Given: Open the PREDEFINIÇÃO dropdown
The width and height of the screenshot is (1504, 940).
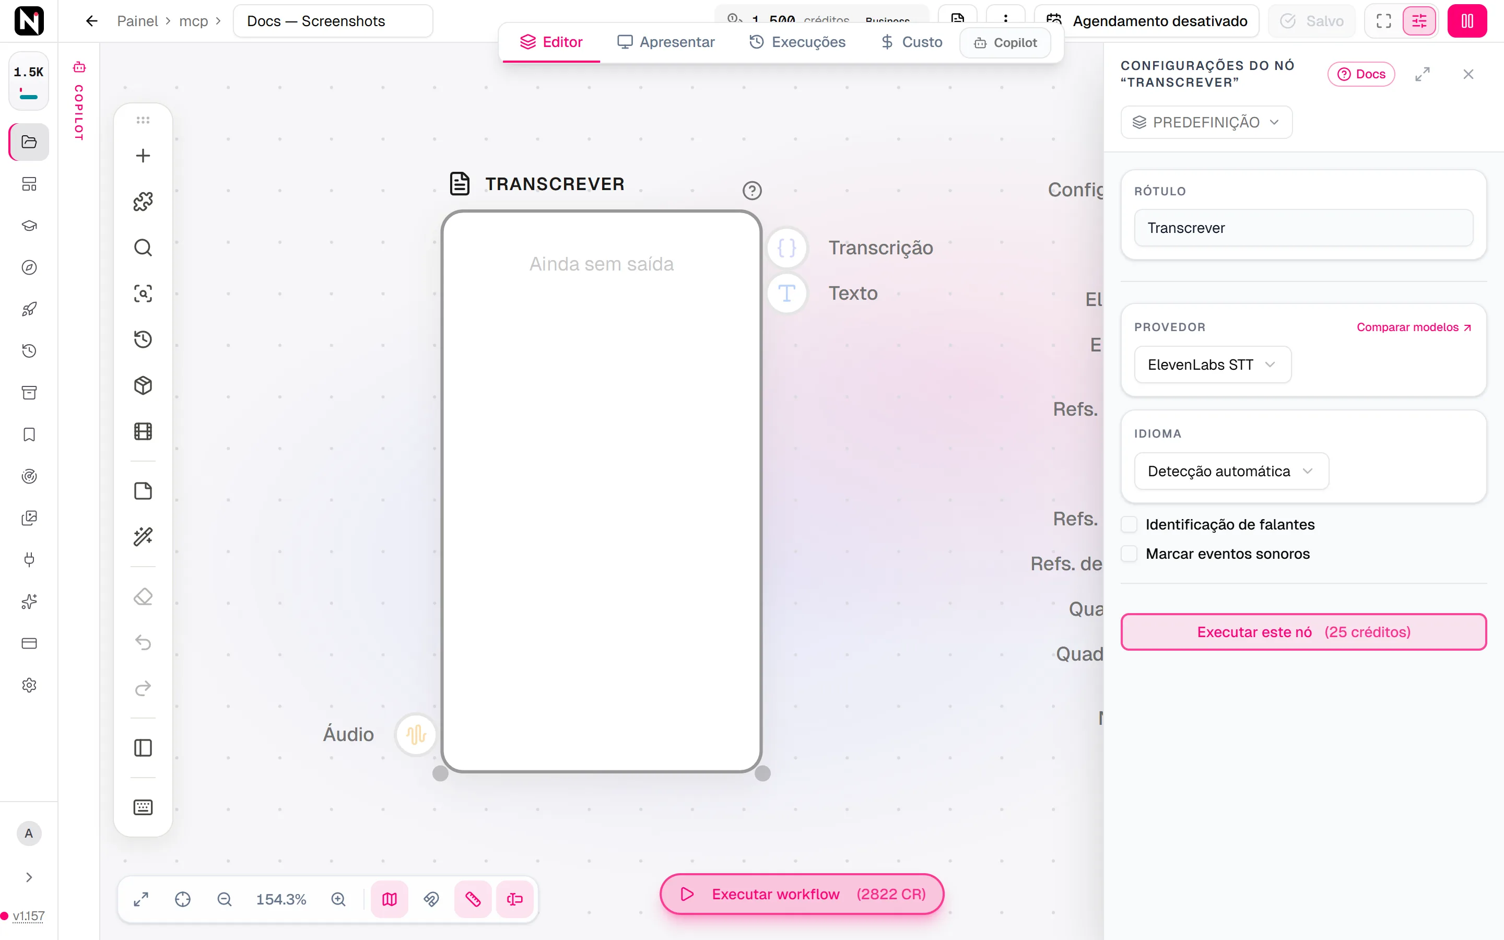Looking at the screenshot, I should point(1206,122).
